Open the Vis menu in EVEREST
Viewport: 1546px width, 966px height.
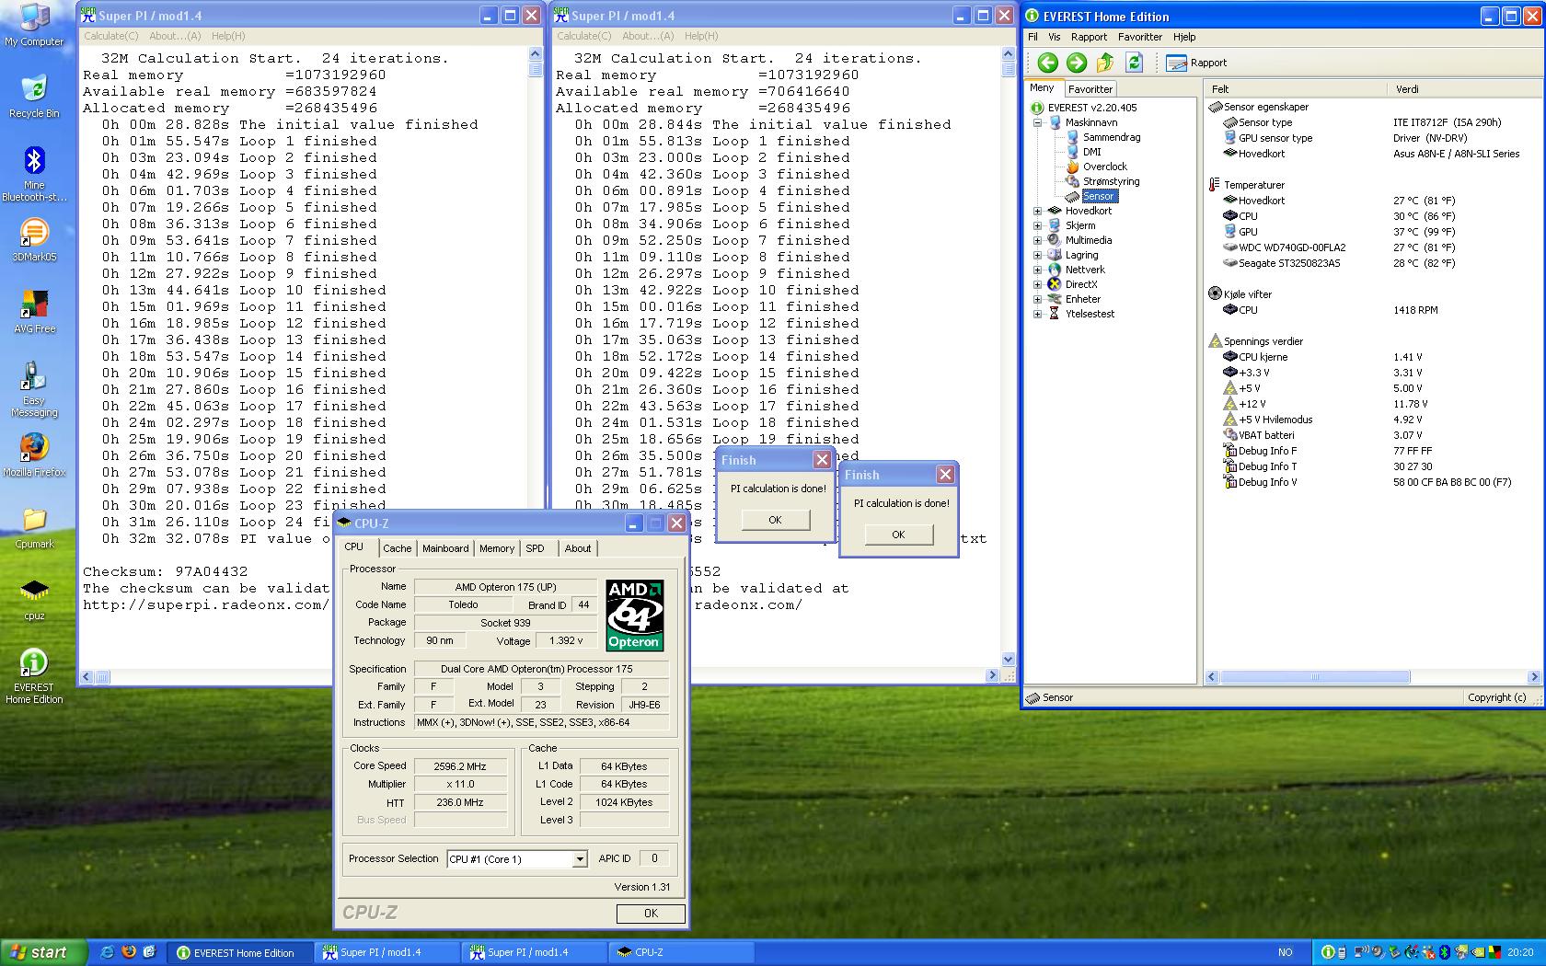pos(1054,37)
